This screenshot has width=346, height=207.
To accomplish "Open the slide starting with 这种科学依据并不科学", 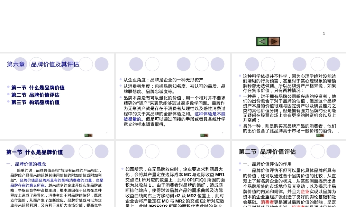I will click(x=289, y=96).
